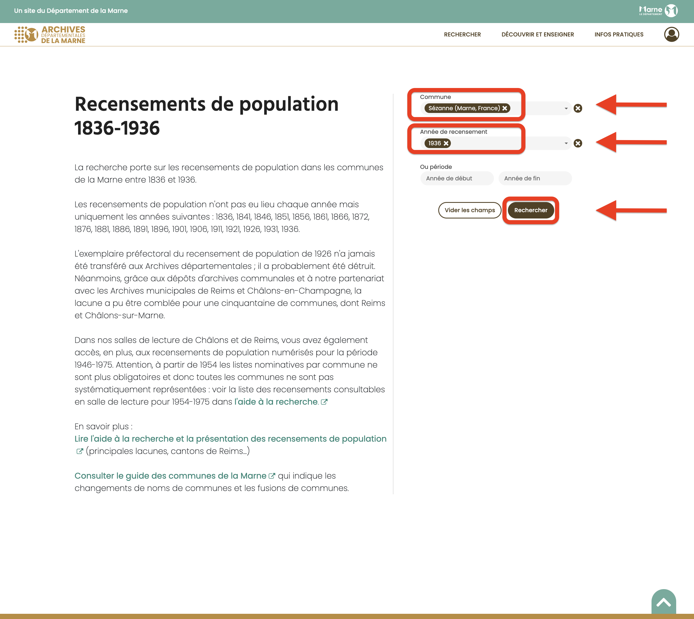Remove the 1936 year chip

pos(446,143)
